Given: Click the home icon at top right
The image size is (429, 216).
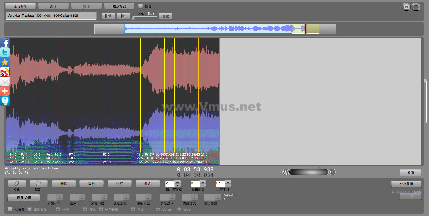Looking at the screenshot, I should [406, 7].
